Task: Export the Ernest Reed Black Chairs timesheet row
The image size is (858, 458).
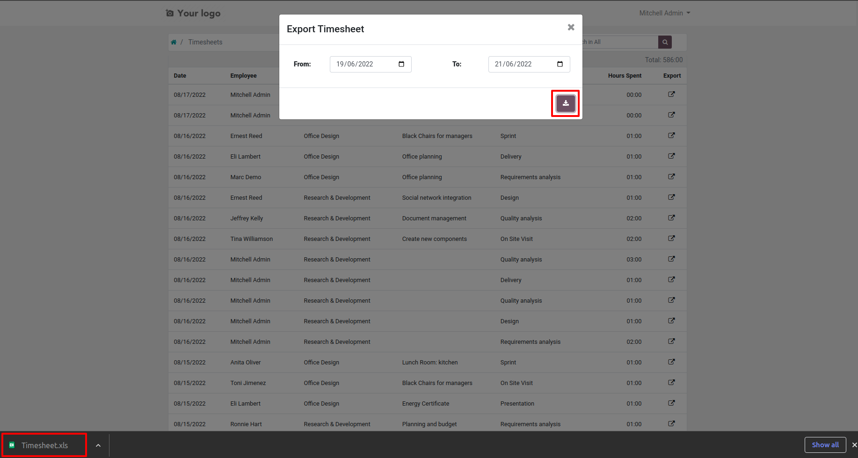Action: click(x=671, y=136)
